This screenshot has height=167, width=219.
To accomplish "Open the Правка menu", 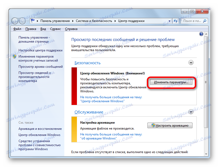I will tap(31, 29).
